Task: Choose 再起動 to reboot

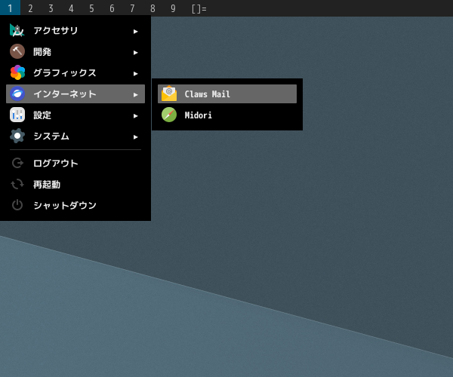Action: click(75, 184)
